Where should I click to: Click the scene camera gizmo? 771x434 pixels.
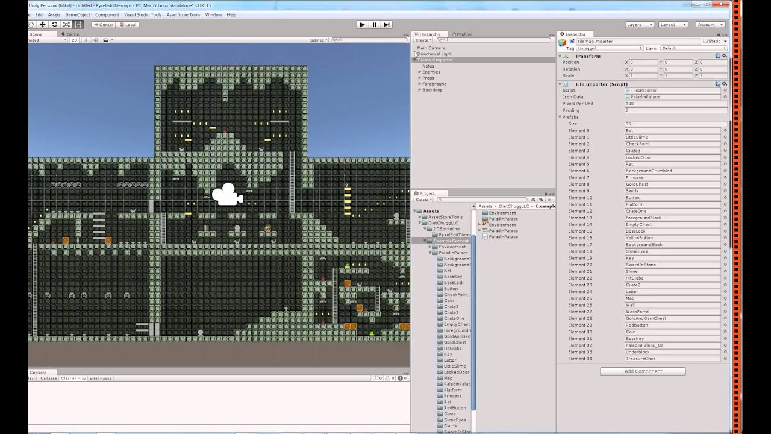pos(227,195)
